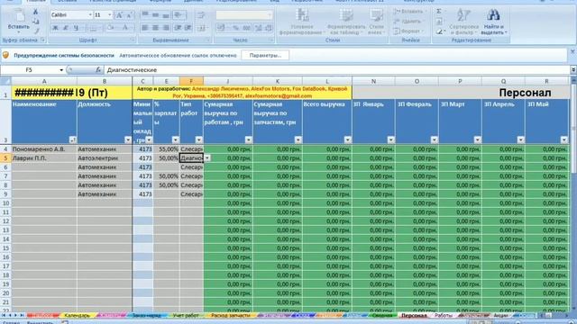Click the wrap text icon
This screenshot has width=577, height=324.
pos(201,15)
